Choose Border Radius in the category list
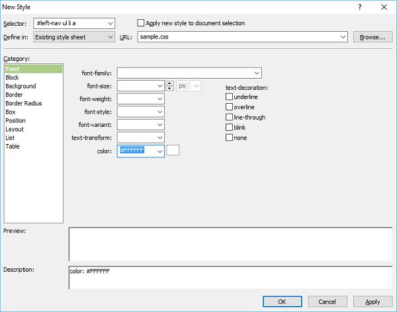The image size is (397, 312). [x=24, y=103]
